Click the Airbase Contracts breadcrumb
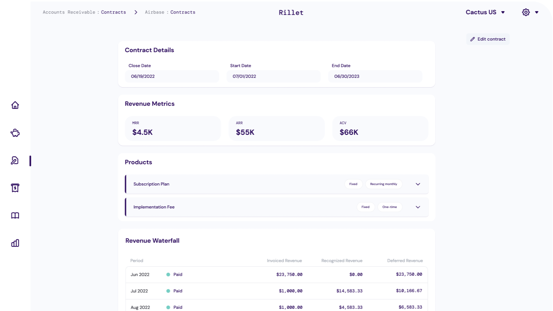Viewport: 553px width, 311px height. point(170,12)
